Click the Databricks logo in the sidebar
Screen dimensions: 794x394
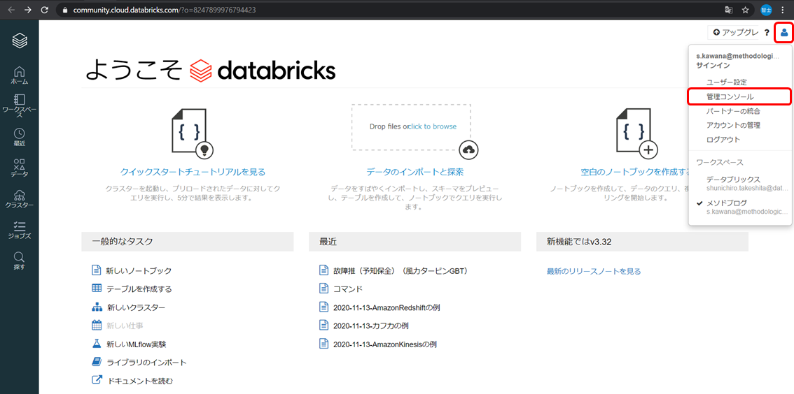(x=20, y=41)
